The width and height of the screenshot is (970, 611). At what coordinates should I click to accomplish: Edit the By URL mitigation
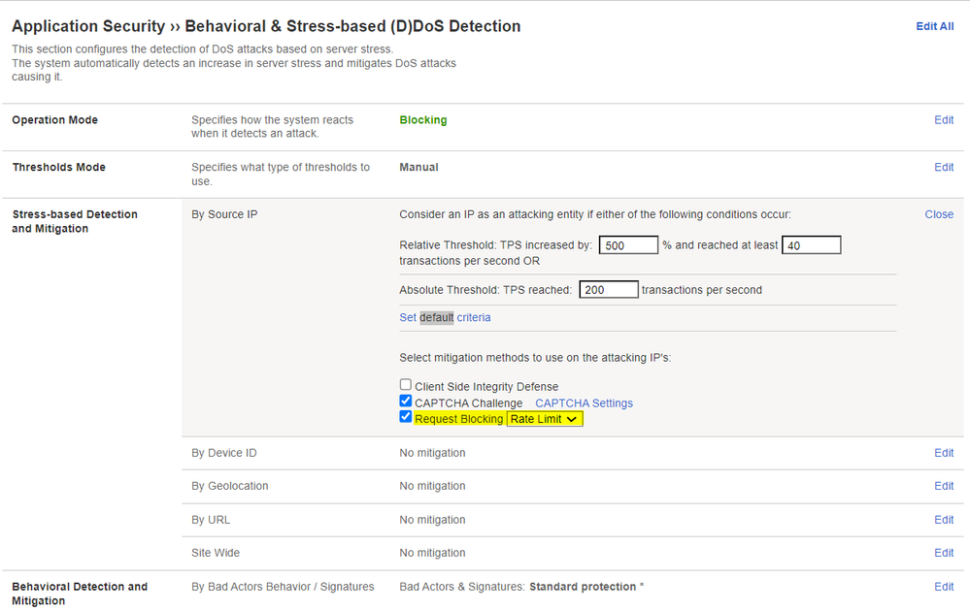(x=944, y=520)
